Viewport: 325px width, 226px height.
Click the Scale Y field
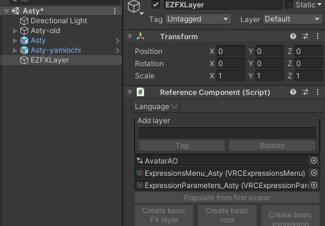[269, 76]
